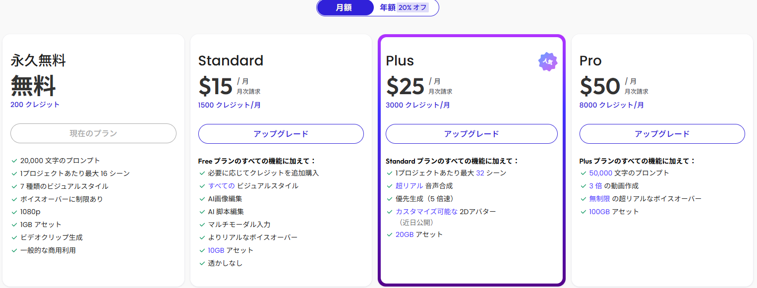Click the 人気 popular badge icon

click(548, 61)
